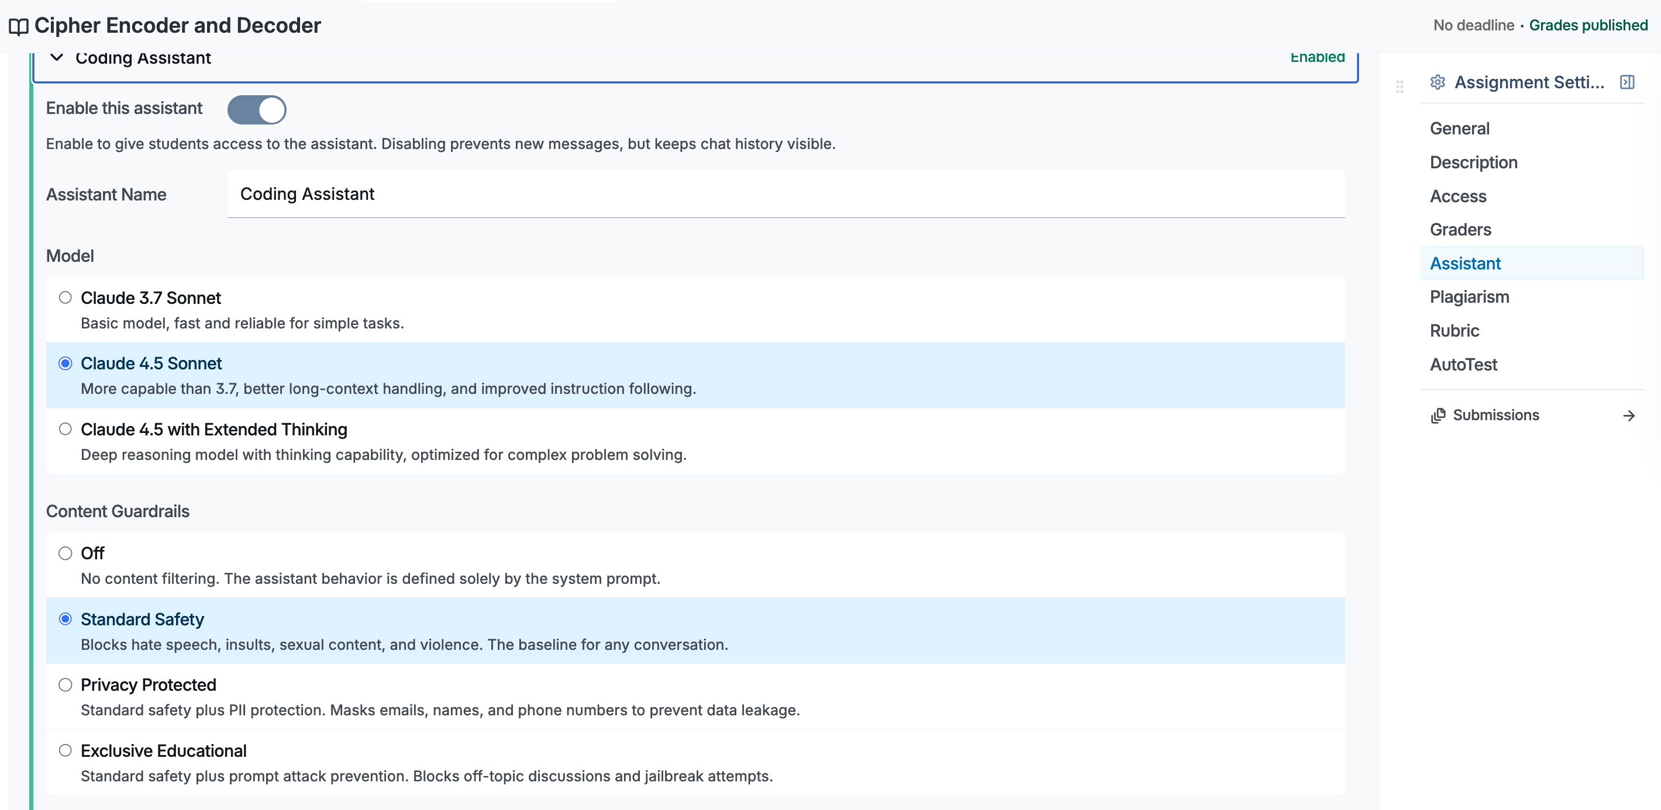The image size is (1661, 810).
Task: Turn content guardrails Off
Action: (65, 553)
